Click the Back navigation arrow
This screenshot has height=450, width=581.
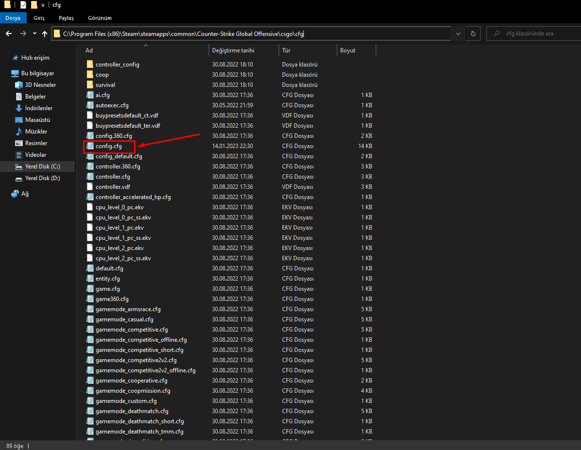pyautogui.click(x=9, y=33)
